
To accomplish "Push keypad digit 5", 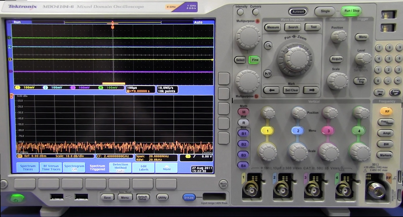I will point(389,59).
